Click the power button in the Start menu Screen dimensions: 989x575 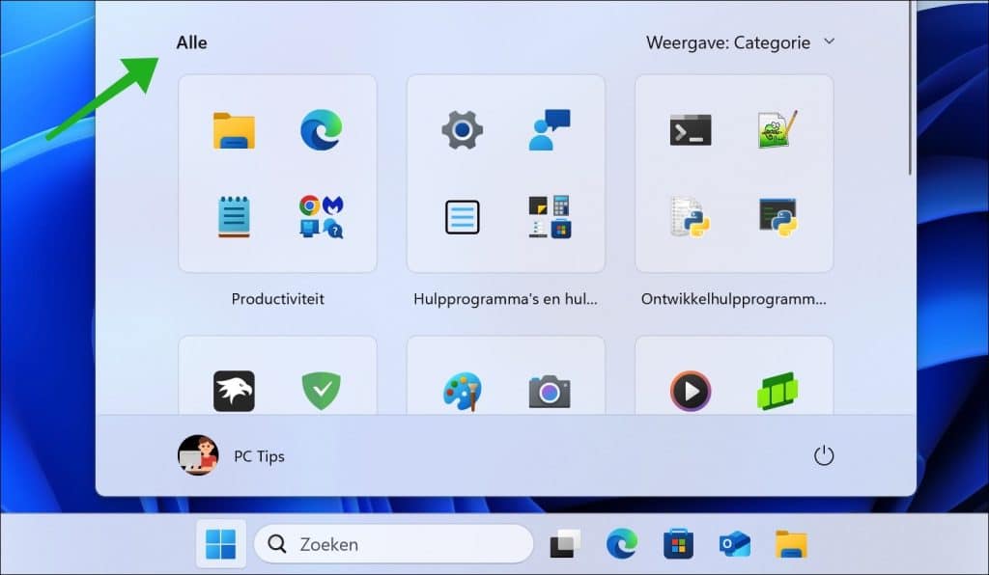824,455
